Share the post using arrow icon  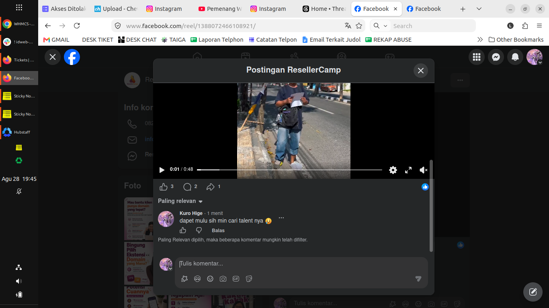[211, 187]
